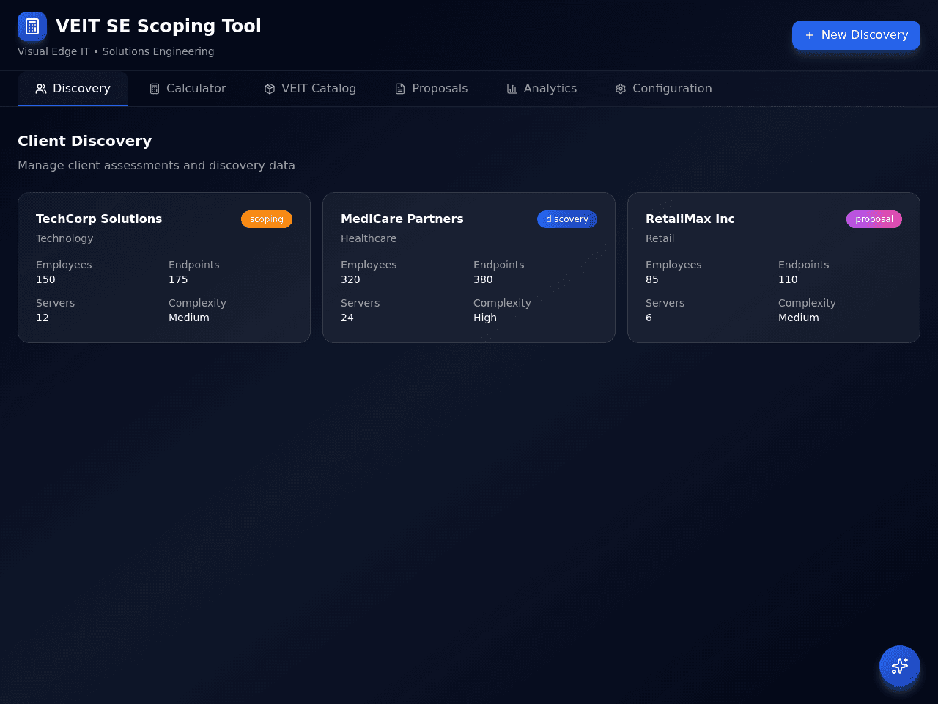
Task: Click RetailMax's server count 6
Action: coord(649,318)
